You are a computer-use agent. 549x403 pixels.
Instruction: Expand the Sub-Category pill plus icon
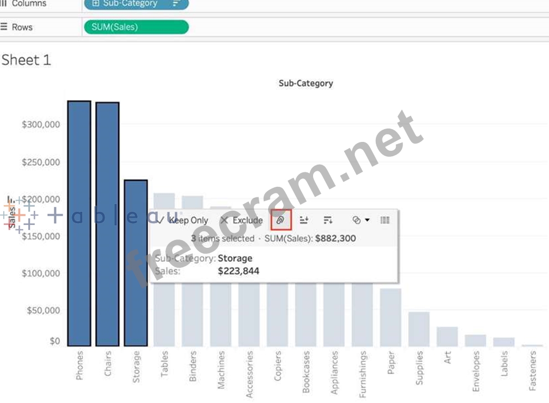click(95, 3)
